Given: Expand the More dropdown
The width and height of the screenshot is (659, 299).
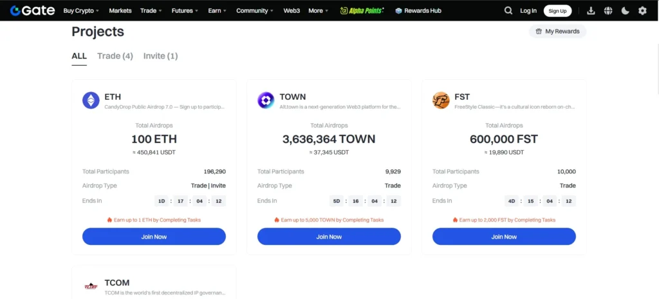Looking at the screenshot, I should pyautogui.click(x=318, y=11).
